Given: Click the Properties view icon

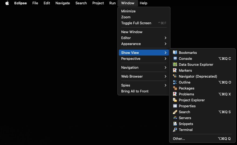Looking at the screenshot, I should 175,106.
